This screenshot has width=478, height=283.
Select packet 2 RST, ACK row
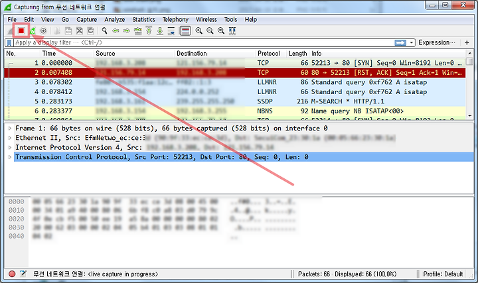(235, 72)
